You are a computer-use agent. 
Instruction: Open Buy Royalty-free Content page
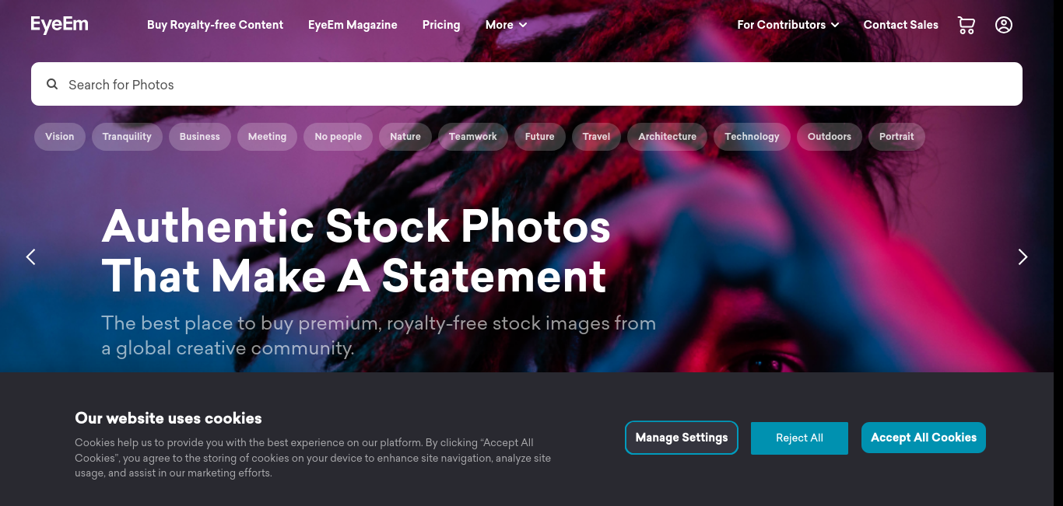[x=215, y=25]
